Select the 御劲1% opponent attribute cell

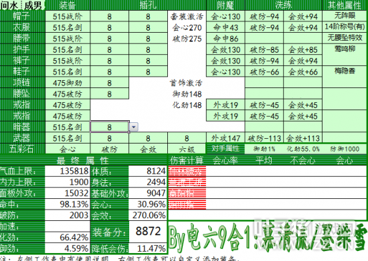[x=264, y=149]
